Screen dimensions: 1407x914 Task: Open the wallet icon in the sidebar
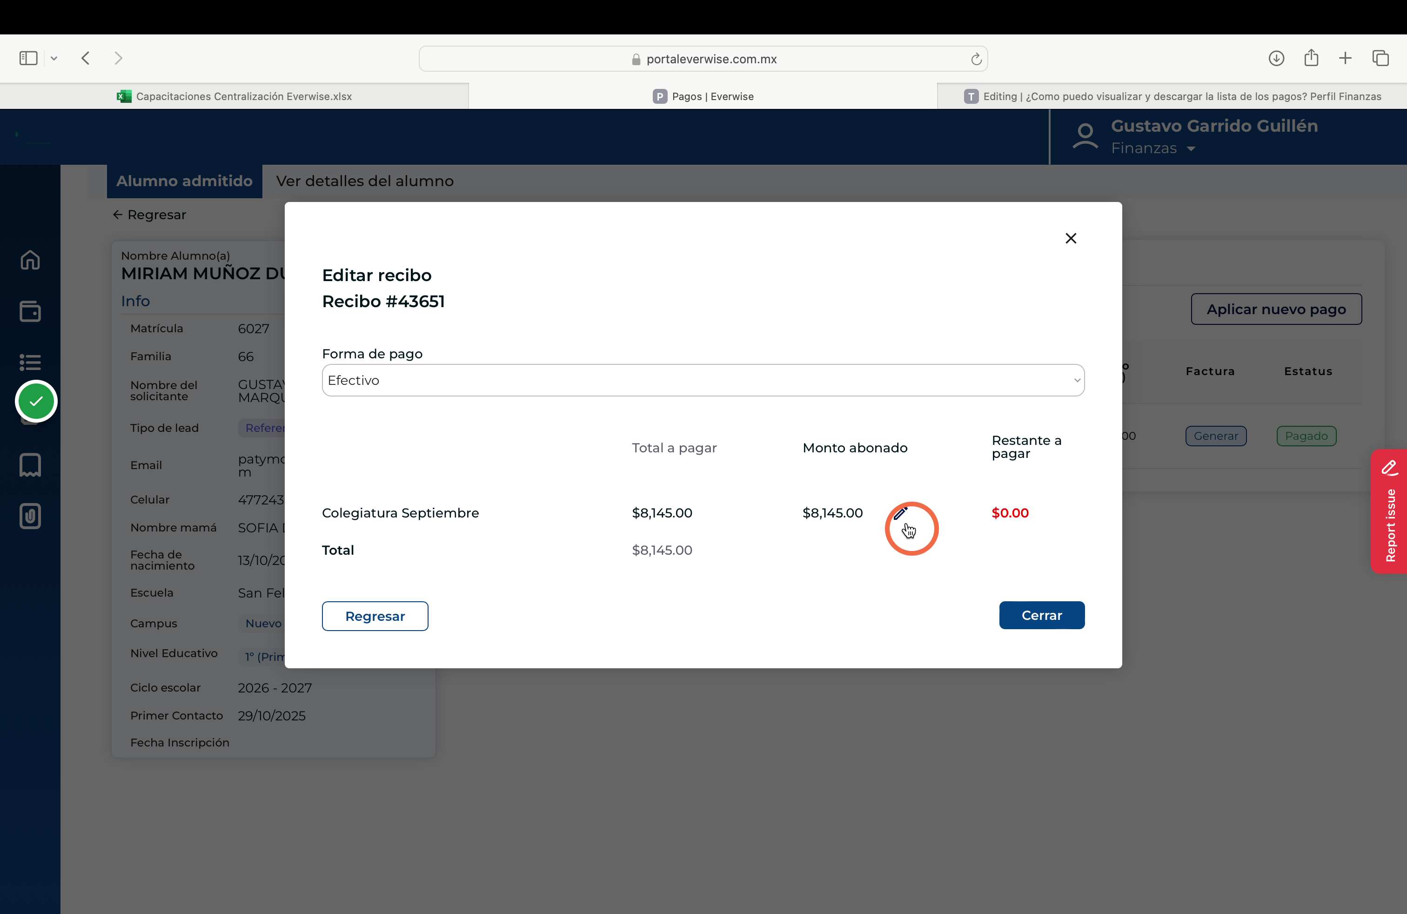coord(30,311)
